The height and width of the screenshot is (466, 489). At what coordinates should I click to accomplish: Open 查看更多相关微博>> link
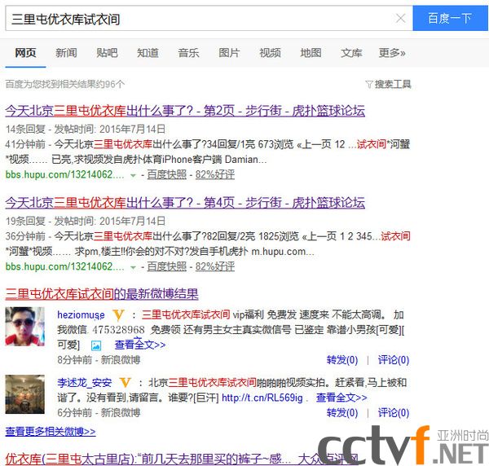click(x=51, y=432)
